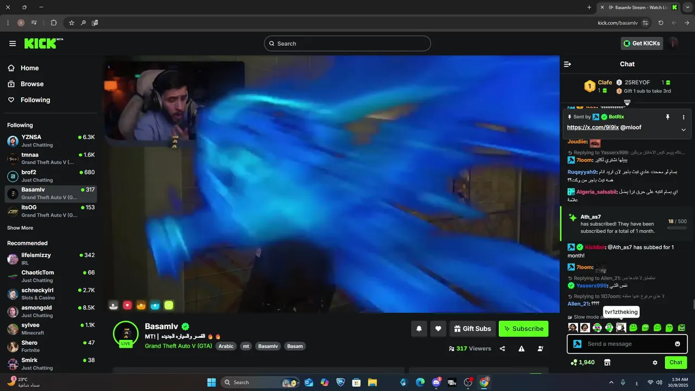695x391 pixels.
Task: Send message with Chat button
Action: 676,362
